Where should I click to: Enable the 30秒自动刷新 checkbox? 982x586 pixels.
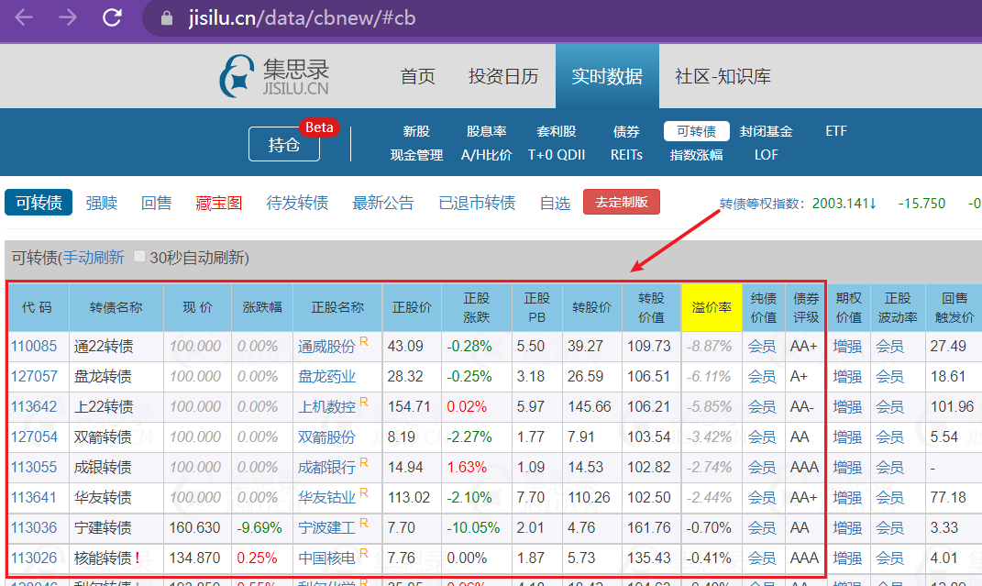click(x=139, y=257)
